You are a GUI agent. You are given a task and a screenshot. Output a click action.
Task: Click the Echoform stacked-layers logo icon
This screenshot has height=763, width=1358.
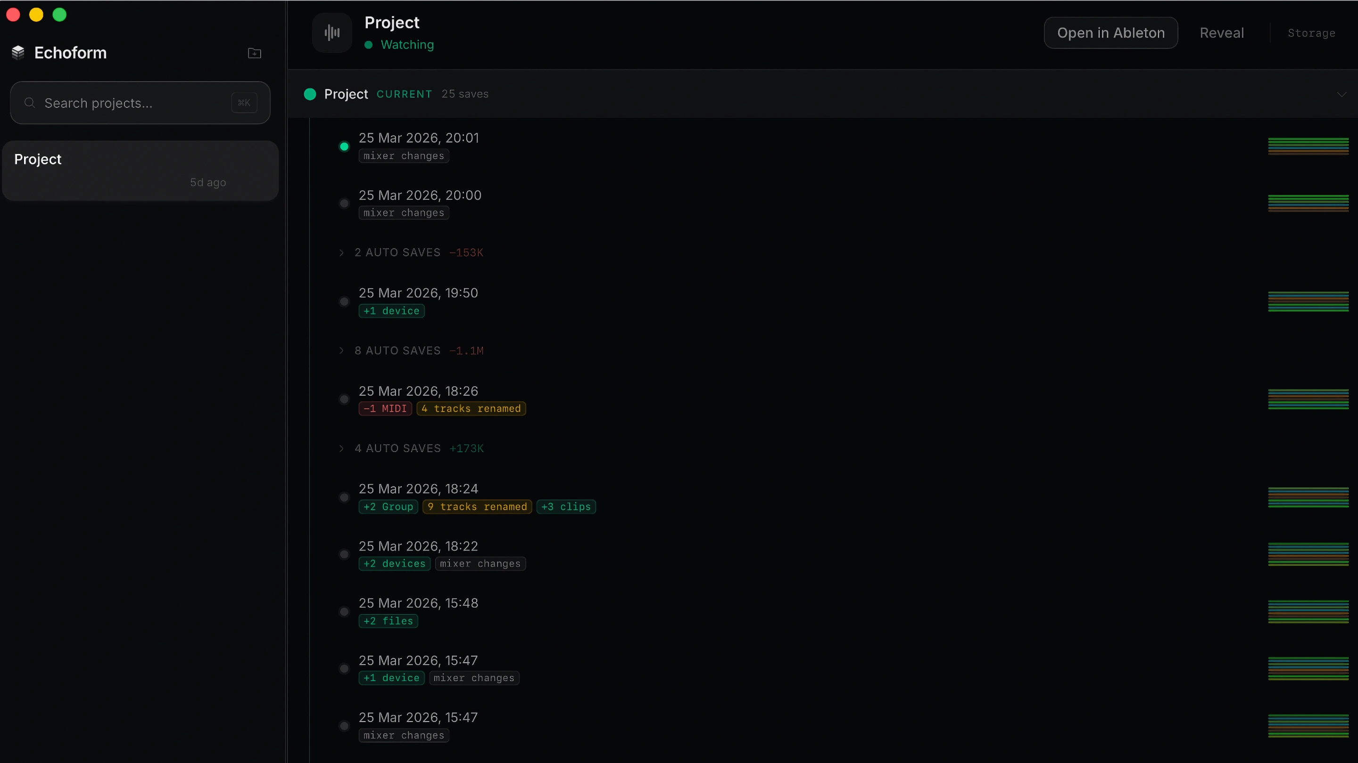point(17,52)
